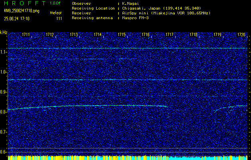Click the 0.7 frequency axis label
The width and height of the screenshot is (251, 160).
(x=4, y=132)
